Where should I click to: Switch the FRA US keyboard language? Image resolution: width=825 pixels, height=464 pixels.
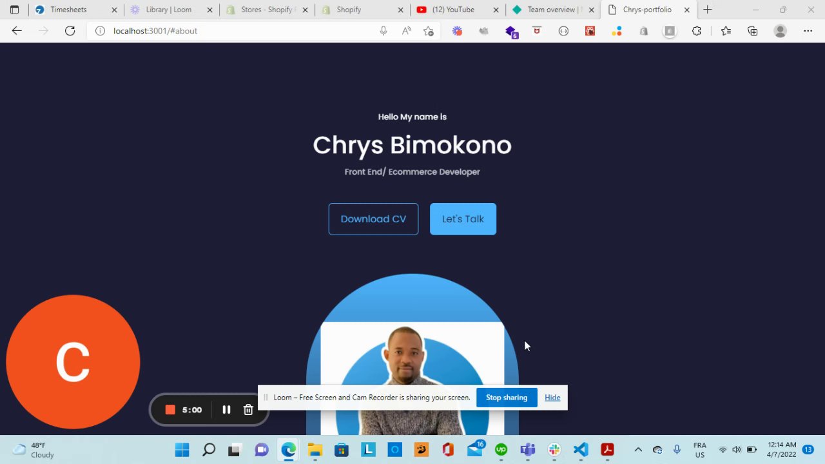699,450
